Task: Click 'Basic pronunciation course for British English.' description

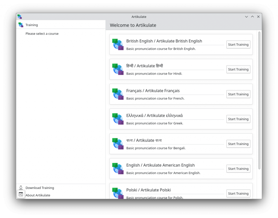Action: click(x=161, y=49)
